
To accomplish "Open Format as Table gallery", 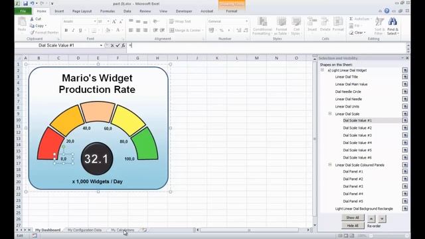I will click(281, 26).
